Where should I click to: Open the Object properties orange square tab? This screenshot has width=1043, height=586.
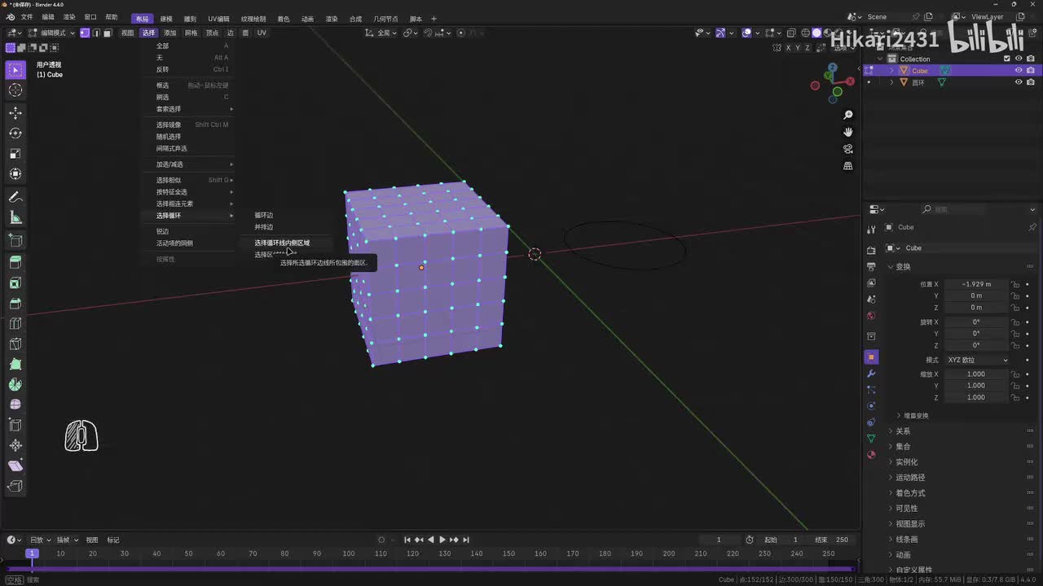click(871, 357)
